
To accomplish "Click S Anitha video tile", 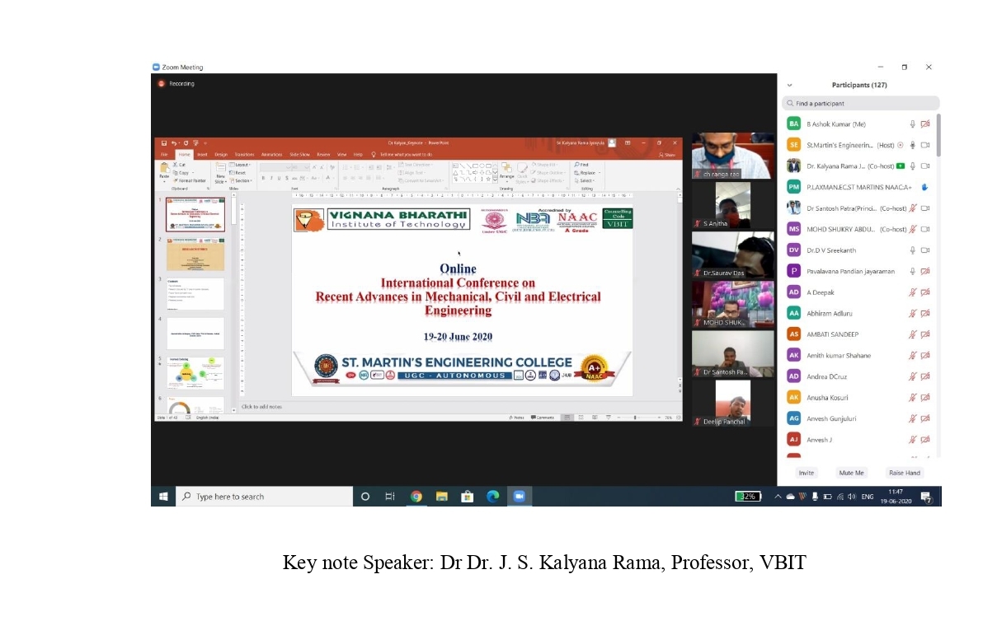I will [732, 205].
